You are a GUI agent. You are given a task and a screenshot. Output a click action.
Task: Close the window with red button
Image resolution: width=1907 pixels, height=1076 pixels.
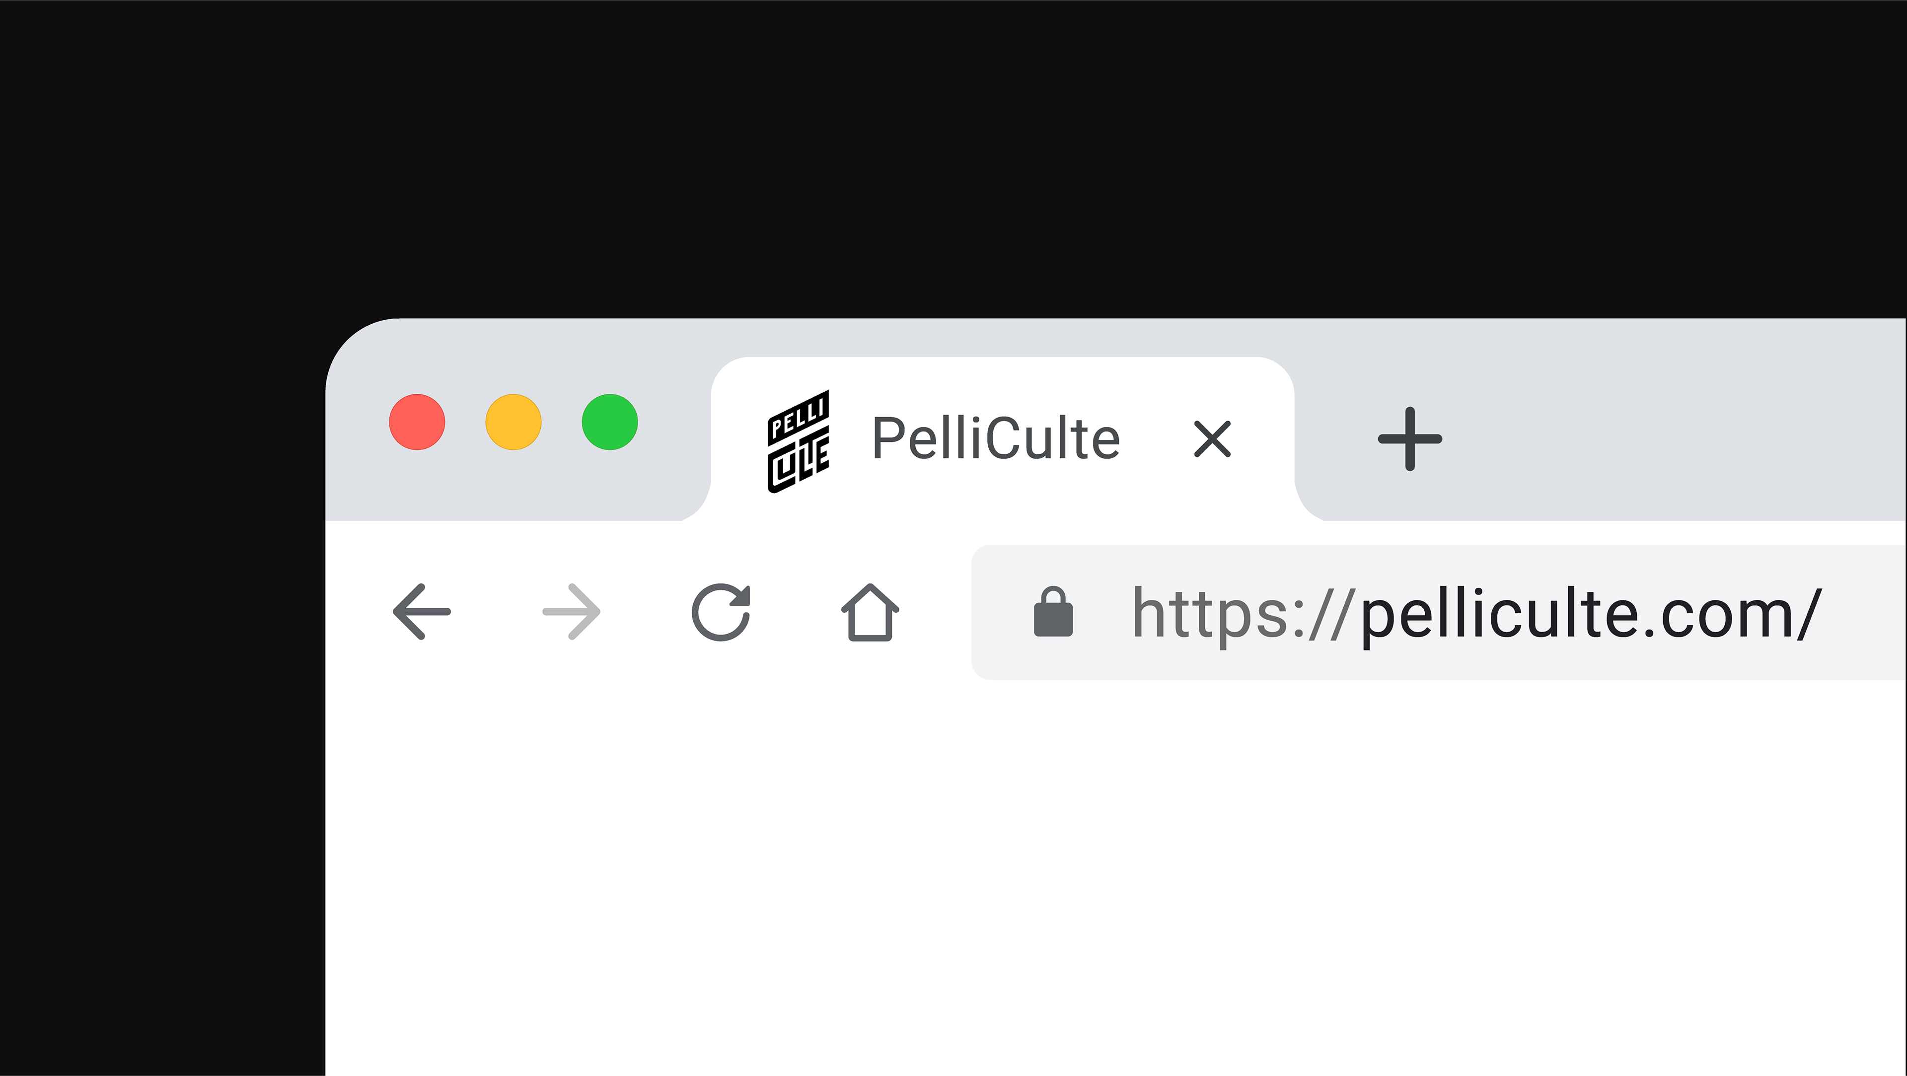coord(417,422)
